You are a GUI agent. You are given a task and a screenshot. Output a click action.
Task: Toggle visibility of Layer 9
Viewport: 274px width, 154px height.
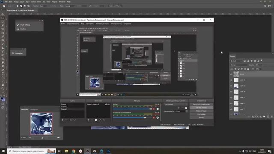(x=231, y=98)
